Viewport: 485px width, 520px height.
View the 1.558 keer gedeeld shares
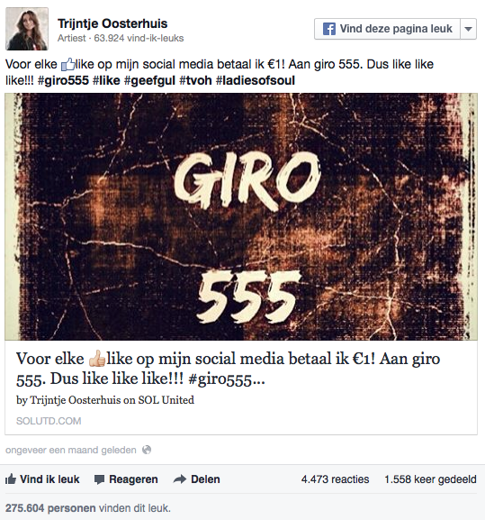[x=430, y=479]
